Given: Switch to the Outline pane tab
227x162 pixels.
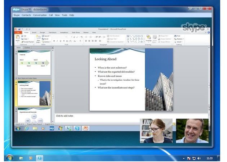Looking at the screenshot, I should click(27, 48).
